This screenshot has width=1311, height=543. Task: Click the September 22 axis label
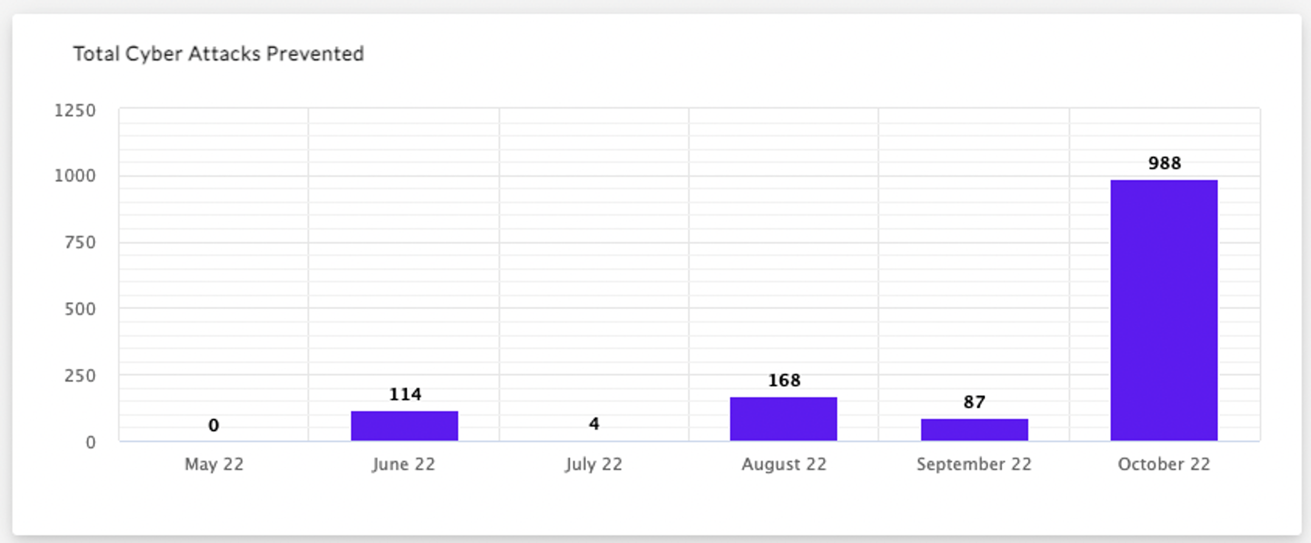(974, 464)
